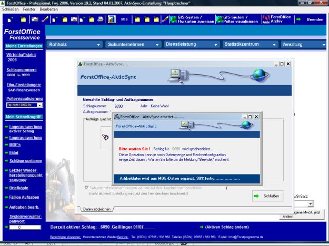329x246 pixels.
Task: Click the SAP-Finanzwesen setting text
Action: tap(24, 90)
